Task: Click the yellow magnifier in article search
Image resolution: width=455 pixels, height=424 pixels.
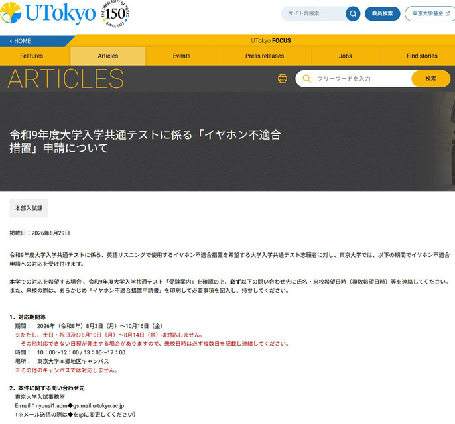Action: tap(306, 79)
